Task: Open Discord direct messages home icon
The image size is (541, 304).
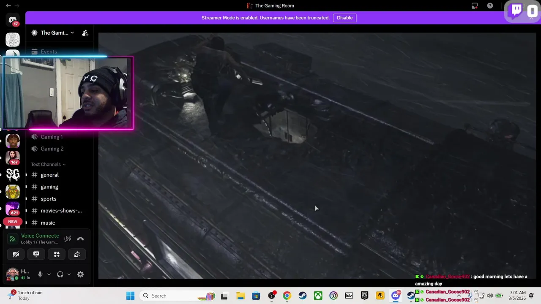Action: click(x=13, y=20)
